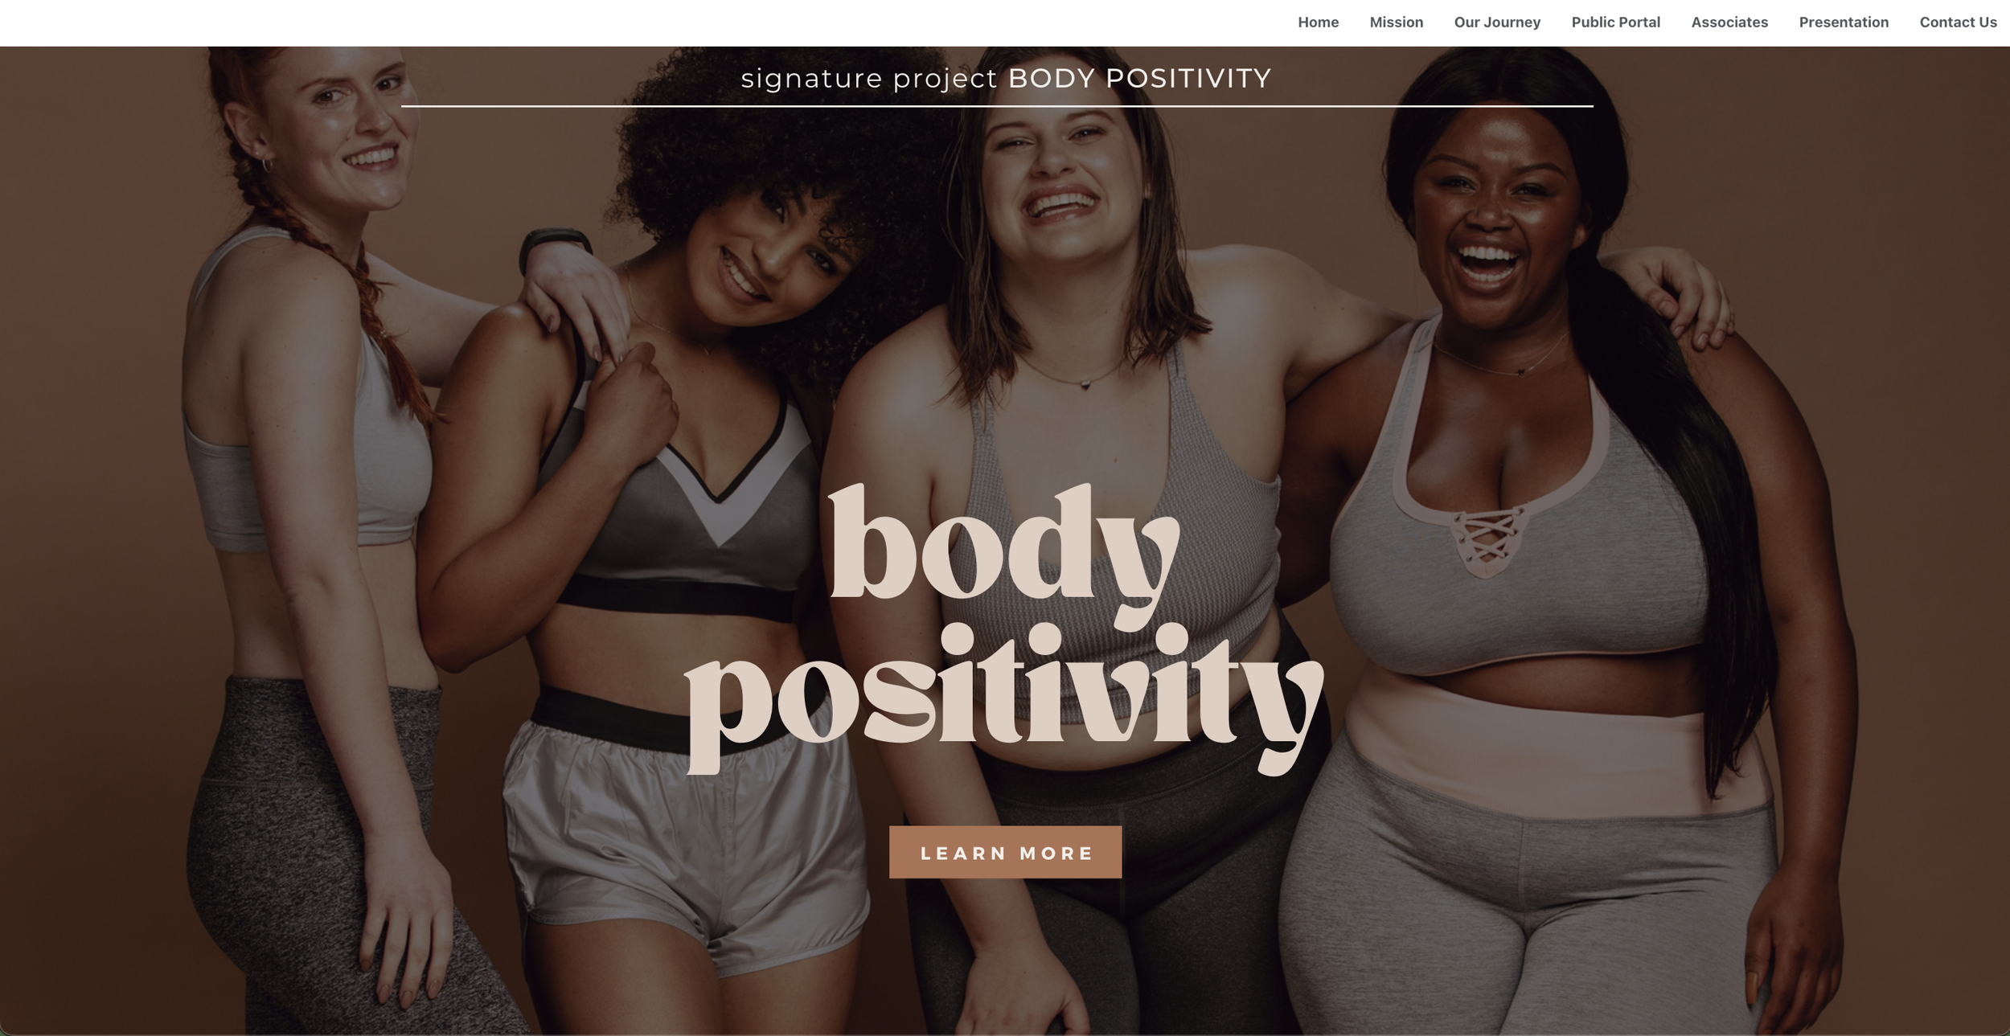Visit the Associates page
The height and width of the screenshot is (1036, 2010).
1729,23
